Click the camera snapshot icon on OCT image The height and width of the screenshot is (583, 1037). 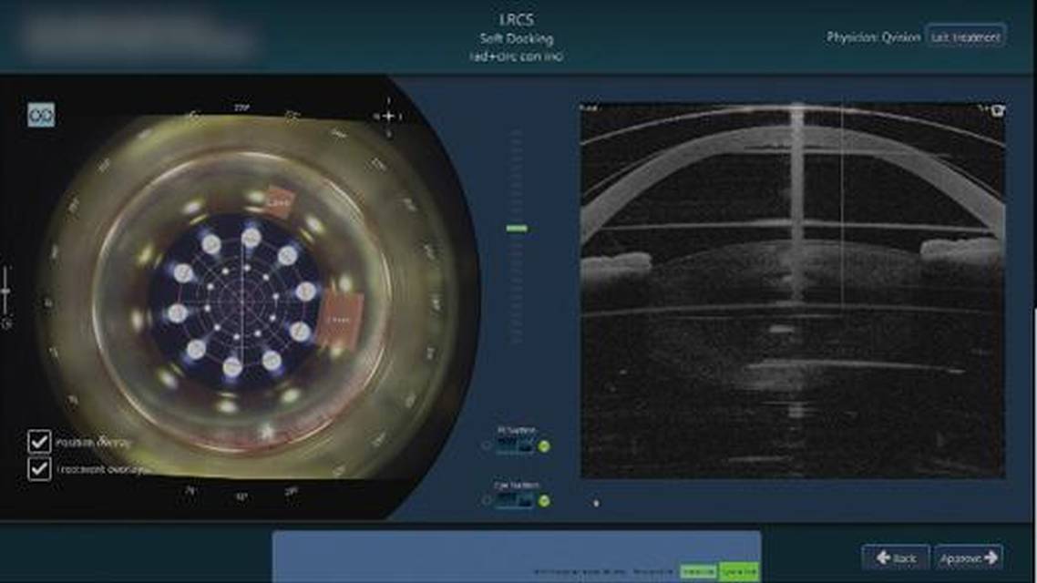[997, 110]
